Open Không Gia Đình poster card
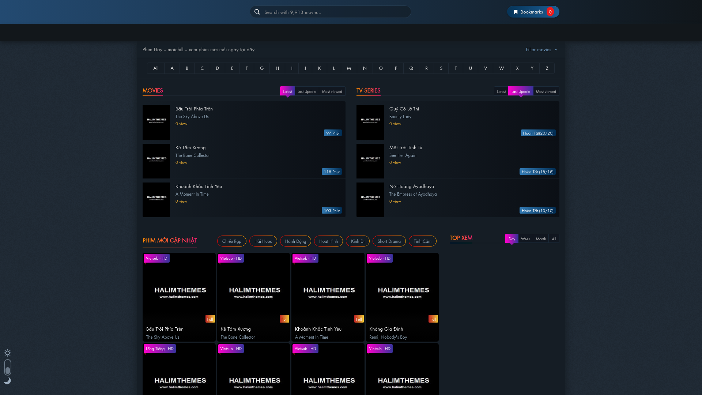Image resolution: width=702 pixels, height=395 pixels. coord(402,297)
